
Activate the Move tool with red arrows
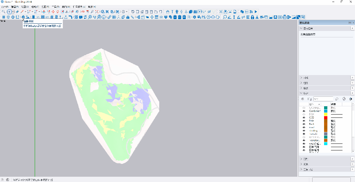[53, 12]
